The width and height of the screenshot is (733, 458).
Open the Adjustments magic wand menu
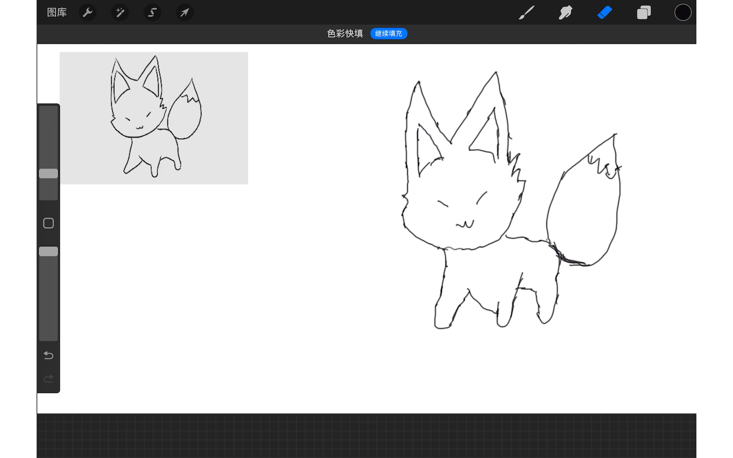pos(120,12)
